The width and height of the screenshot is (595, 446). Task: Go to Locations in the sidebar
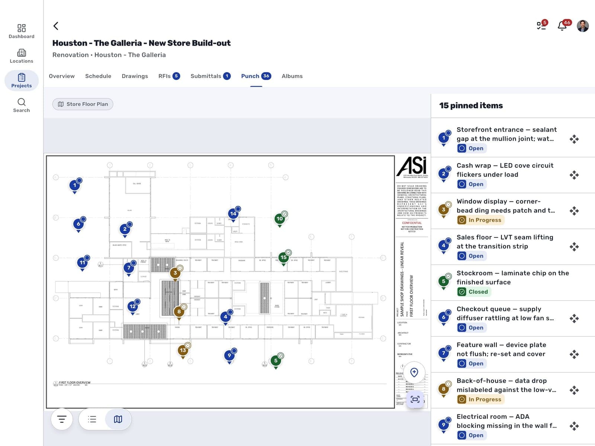[22, 56]
